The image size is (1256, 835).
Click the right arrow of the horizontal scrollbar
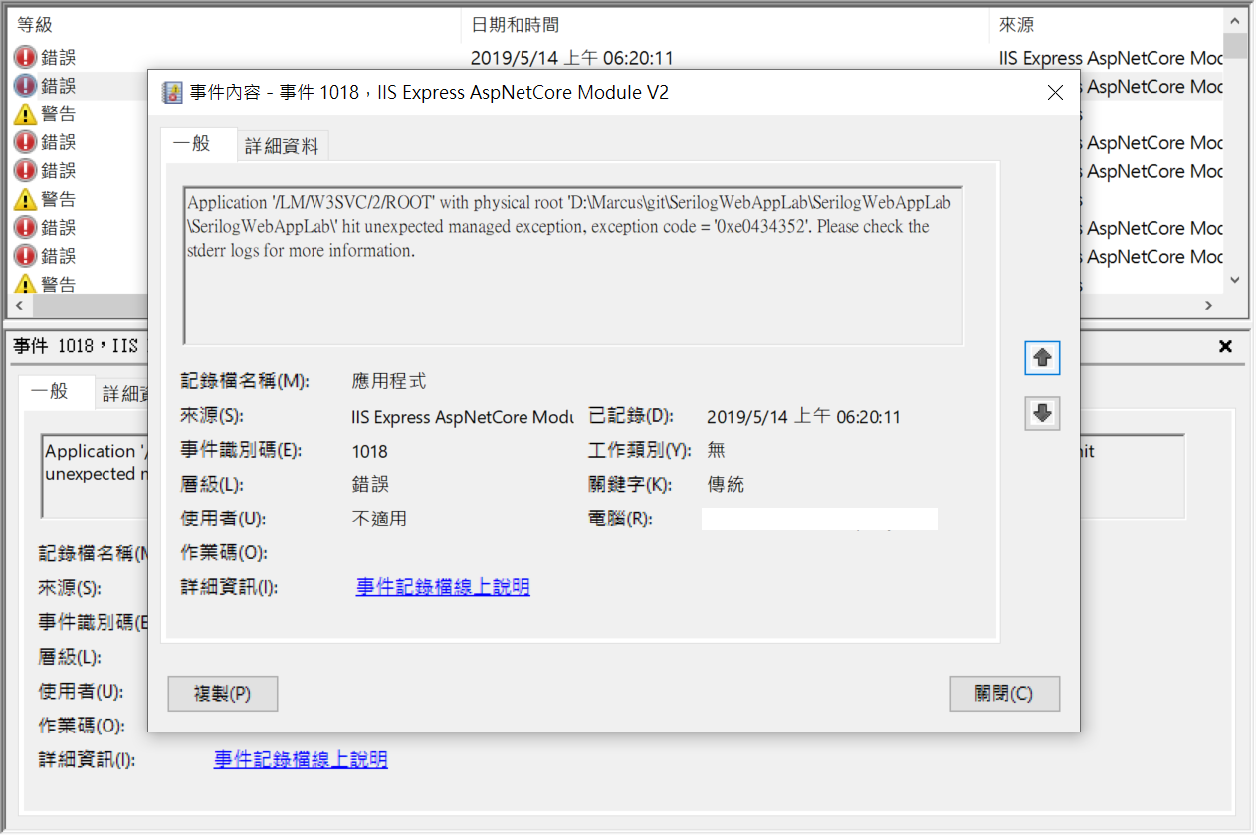tap(1208, 306)
